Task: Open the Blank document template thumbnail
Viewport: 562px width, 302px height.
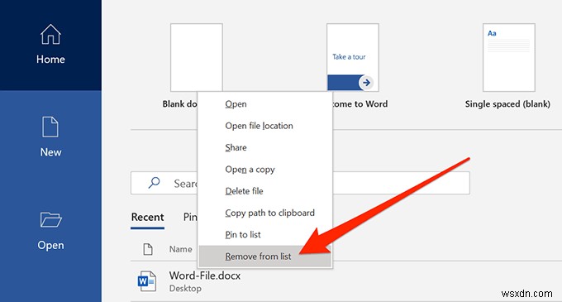Action: click(197, 57)
